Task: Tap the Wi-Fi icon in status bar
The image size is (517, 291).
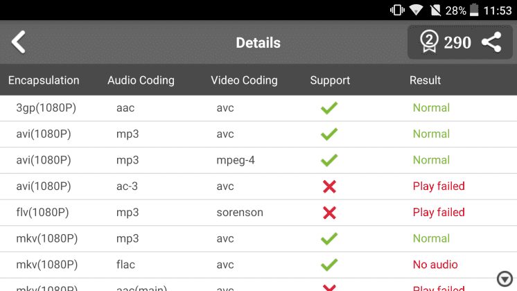Action: pyautogui.click(x=416, y=10)
